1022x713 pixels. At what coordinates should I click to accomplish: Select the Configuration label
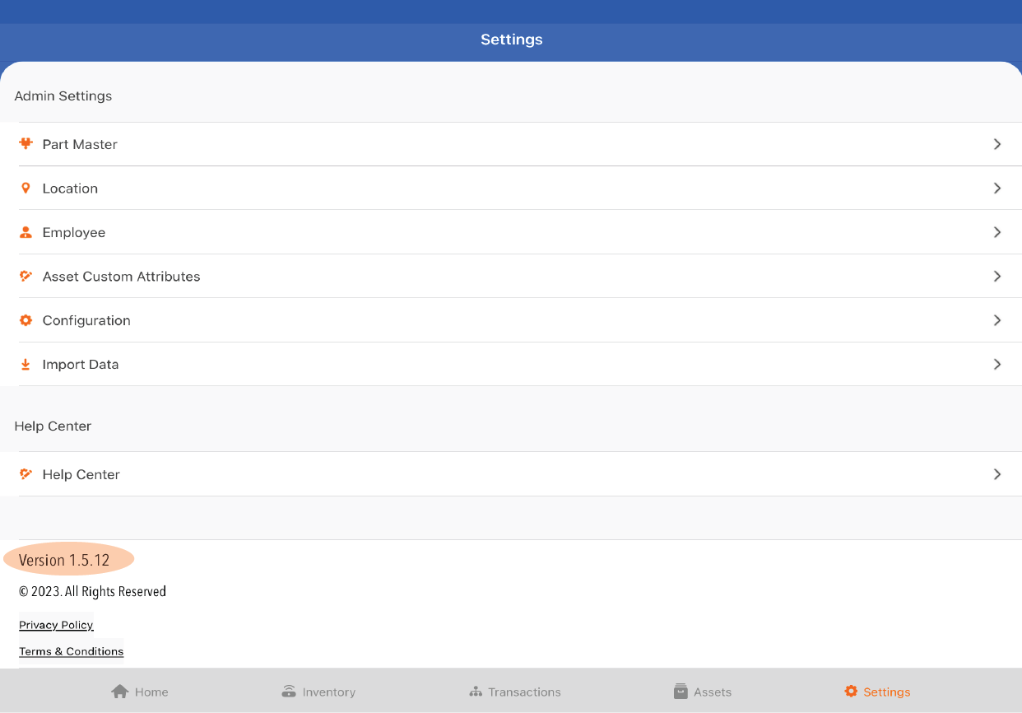(x=86, y=321)
